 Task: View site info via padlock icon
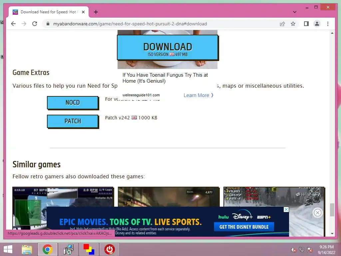pos(48,24)
